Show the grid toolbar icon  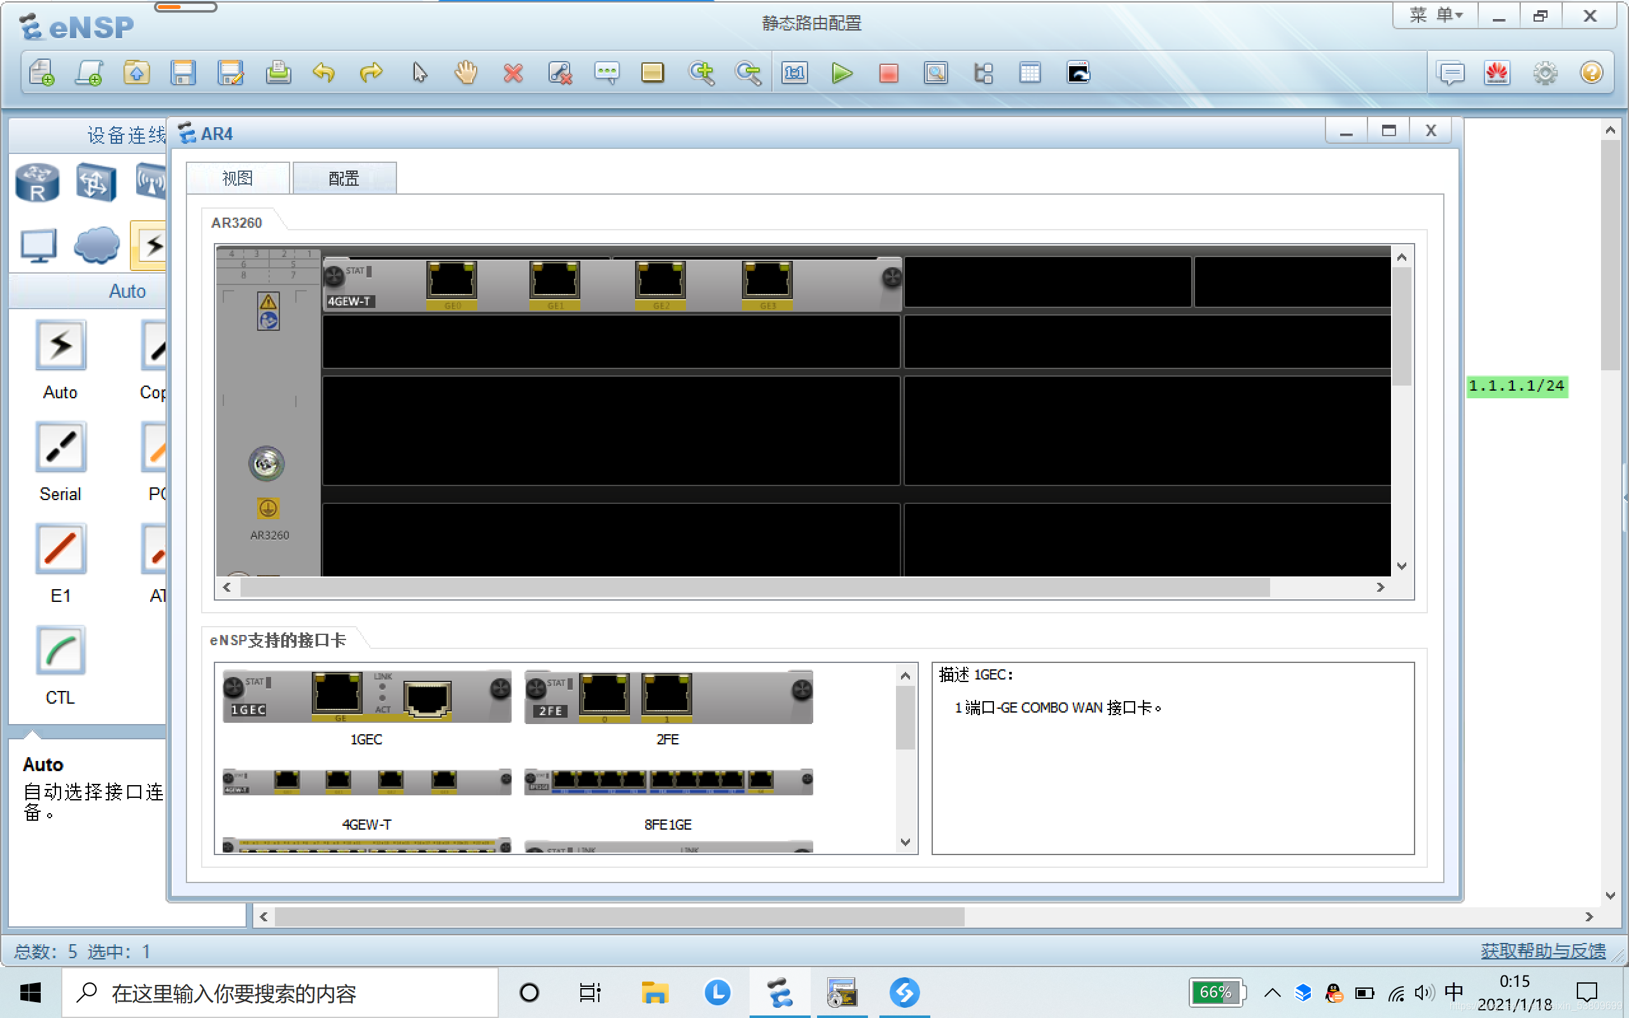(1030, 73)
